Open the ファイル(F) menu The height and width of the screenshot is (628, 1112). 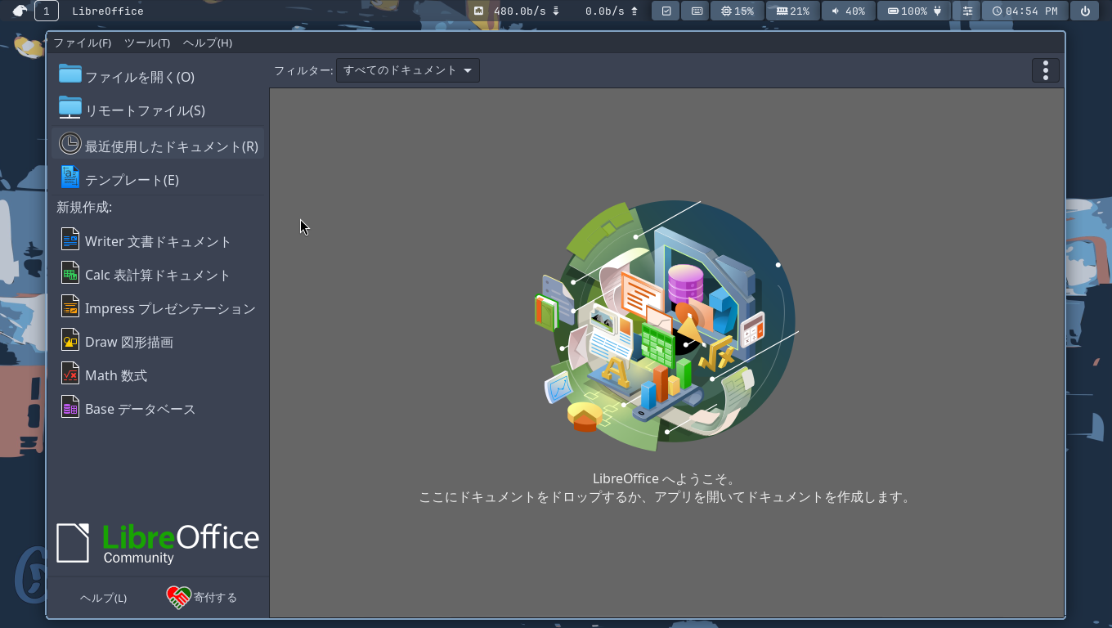click(x=82, y=43)
